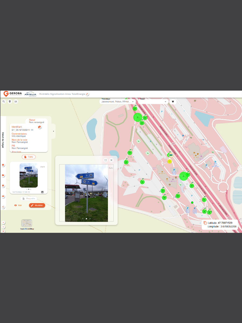Viewport: 242px width, 323px height.
Task: Copy the Identifiant value
Action: (40, 127)
